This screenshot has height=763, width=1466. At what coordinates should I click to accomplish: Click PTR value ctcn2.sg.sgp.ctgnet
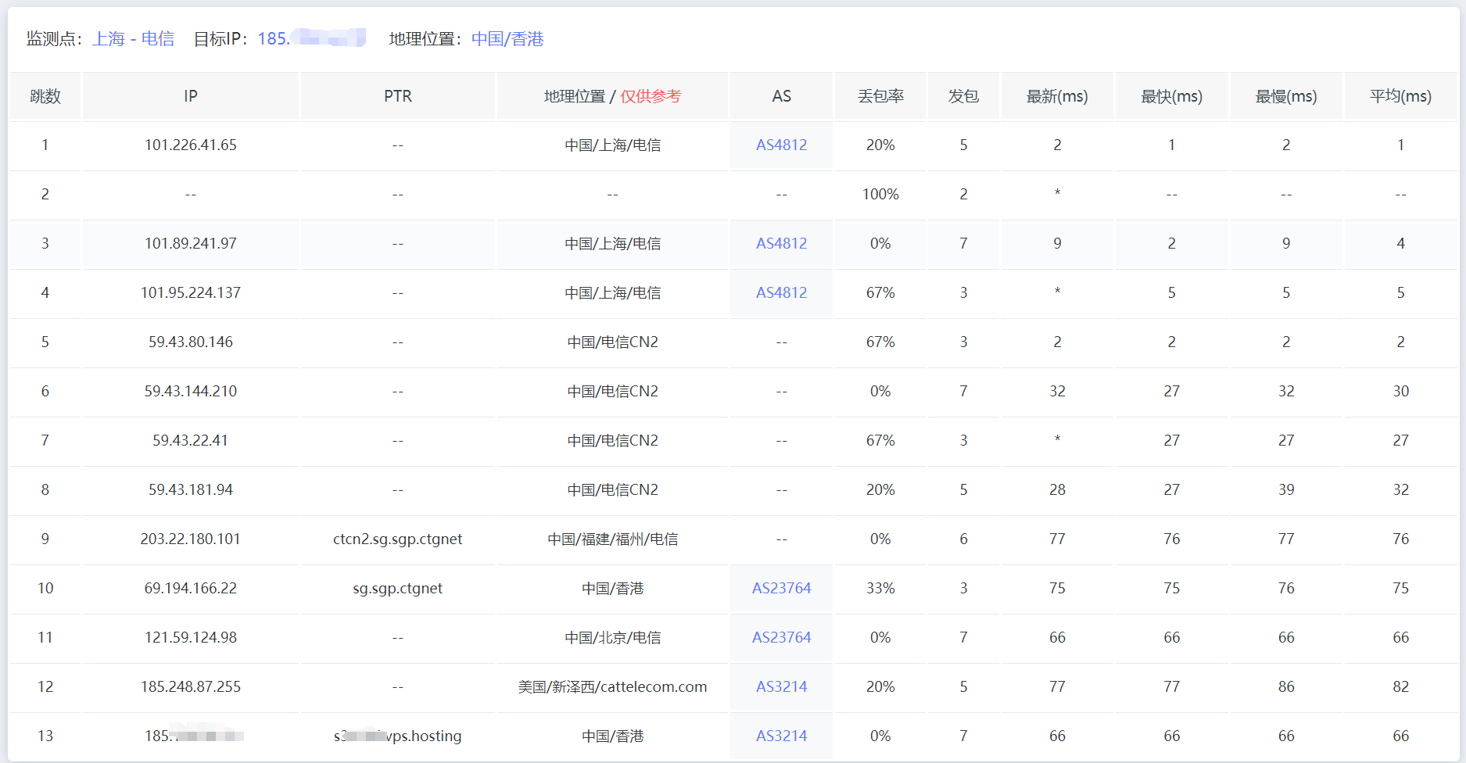398,539
